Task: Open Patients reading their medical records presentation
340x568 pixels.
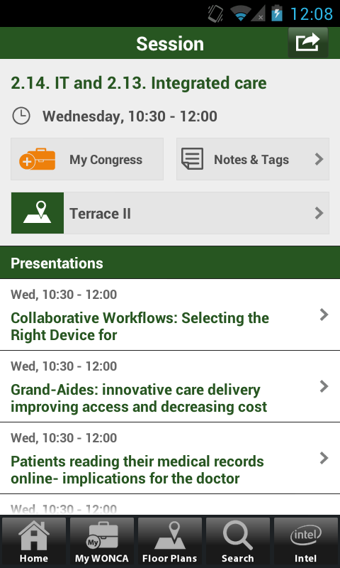Action: click(170, 458)
